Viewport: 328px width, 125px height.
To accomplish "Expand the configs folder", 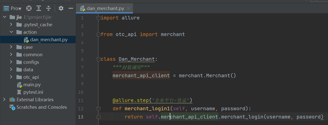I will click(11, 62).
